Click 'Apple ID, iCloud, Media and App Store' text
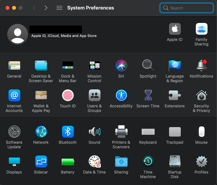 (64, 36)
